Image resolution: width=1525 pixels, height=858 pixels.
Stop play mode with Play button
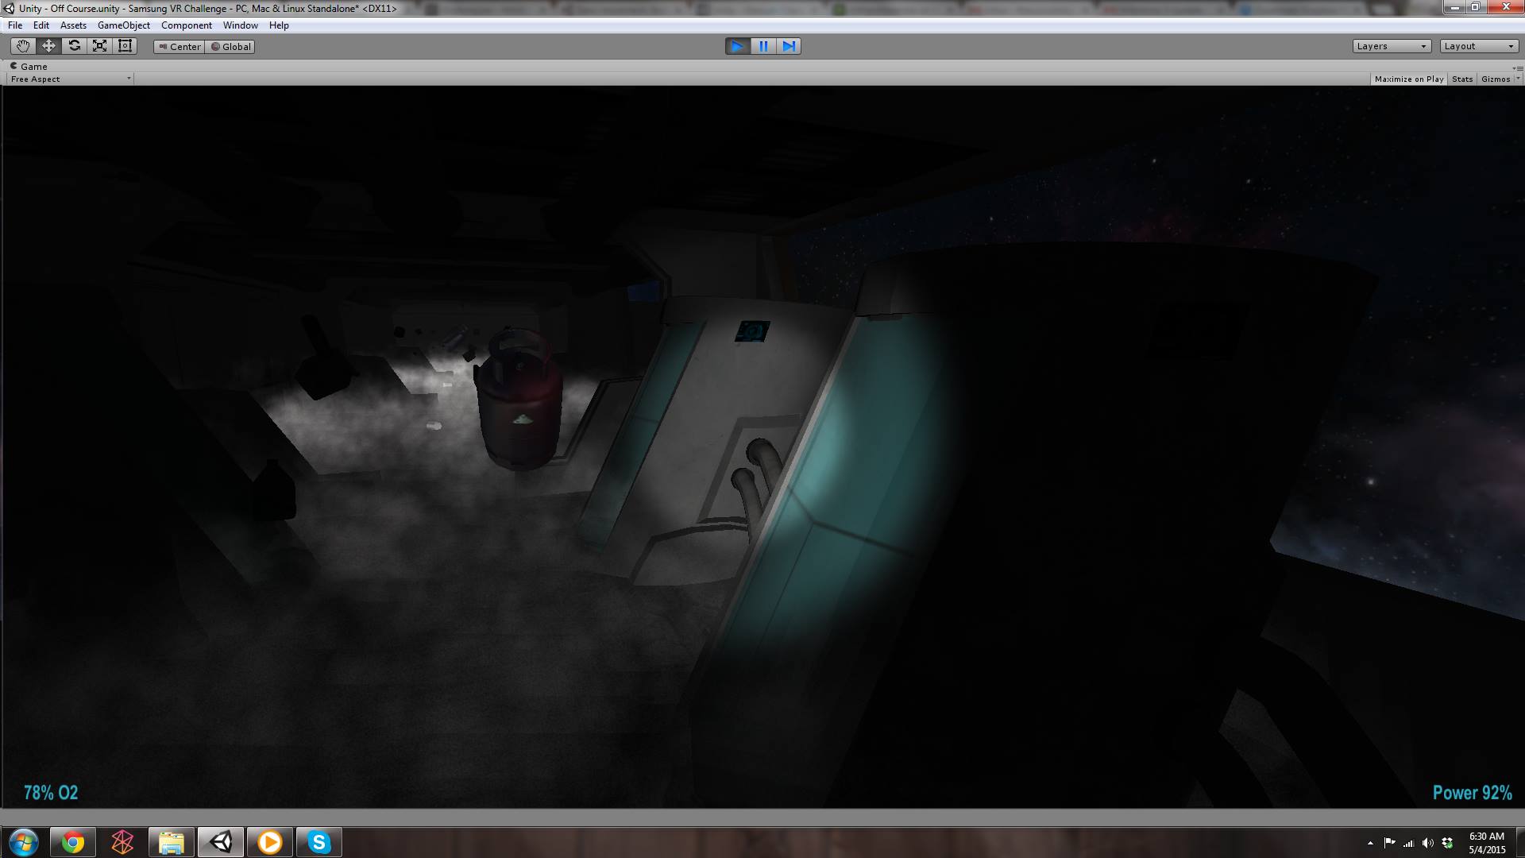click(x=737, y=46)
